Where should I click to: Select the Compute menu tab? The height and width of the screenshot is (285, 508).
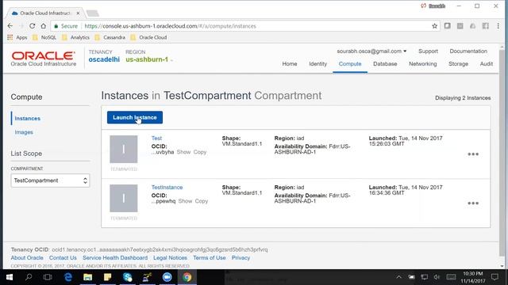(x=350, y=64)
